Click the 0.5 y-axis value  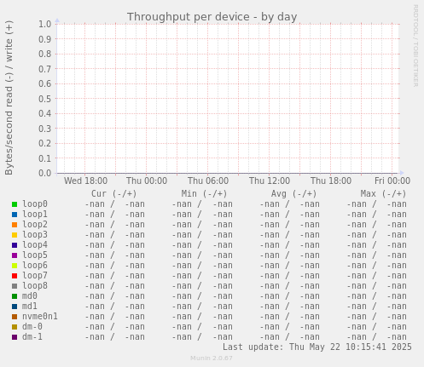click(x=45, y=99)
